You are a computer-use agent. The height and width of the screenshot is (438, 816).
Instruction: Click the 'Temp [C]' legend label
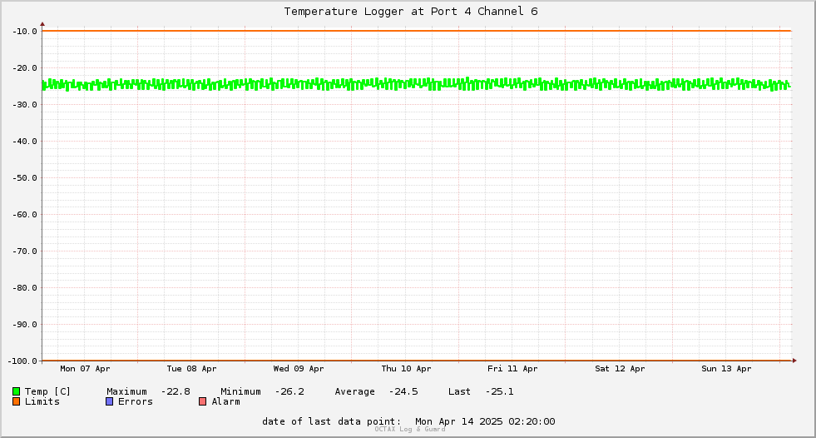click(x=47, y=391)
